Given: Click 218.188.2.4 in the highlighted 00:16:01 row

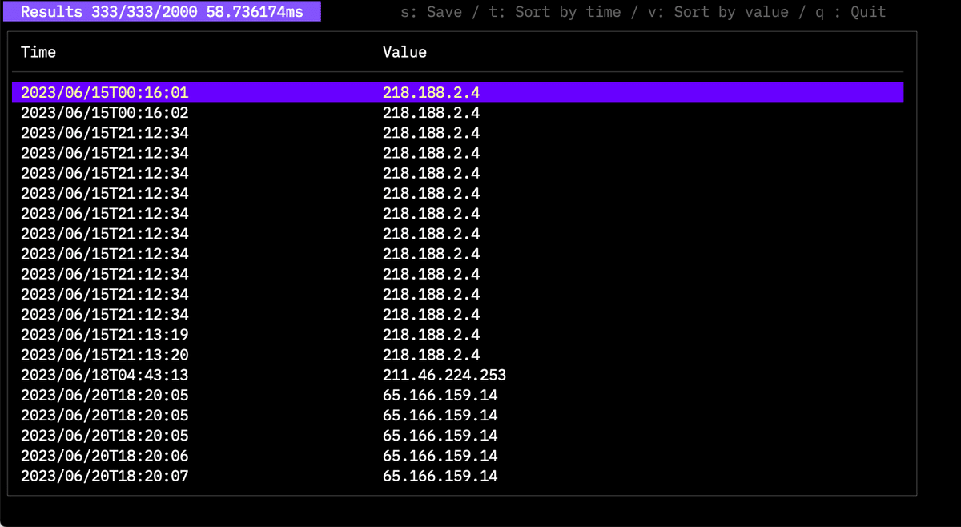Looking at the screenshot, I should pos(431,93).
